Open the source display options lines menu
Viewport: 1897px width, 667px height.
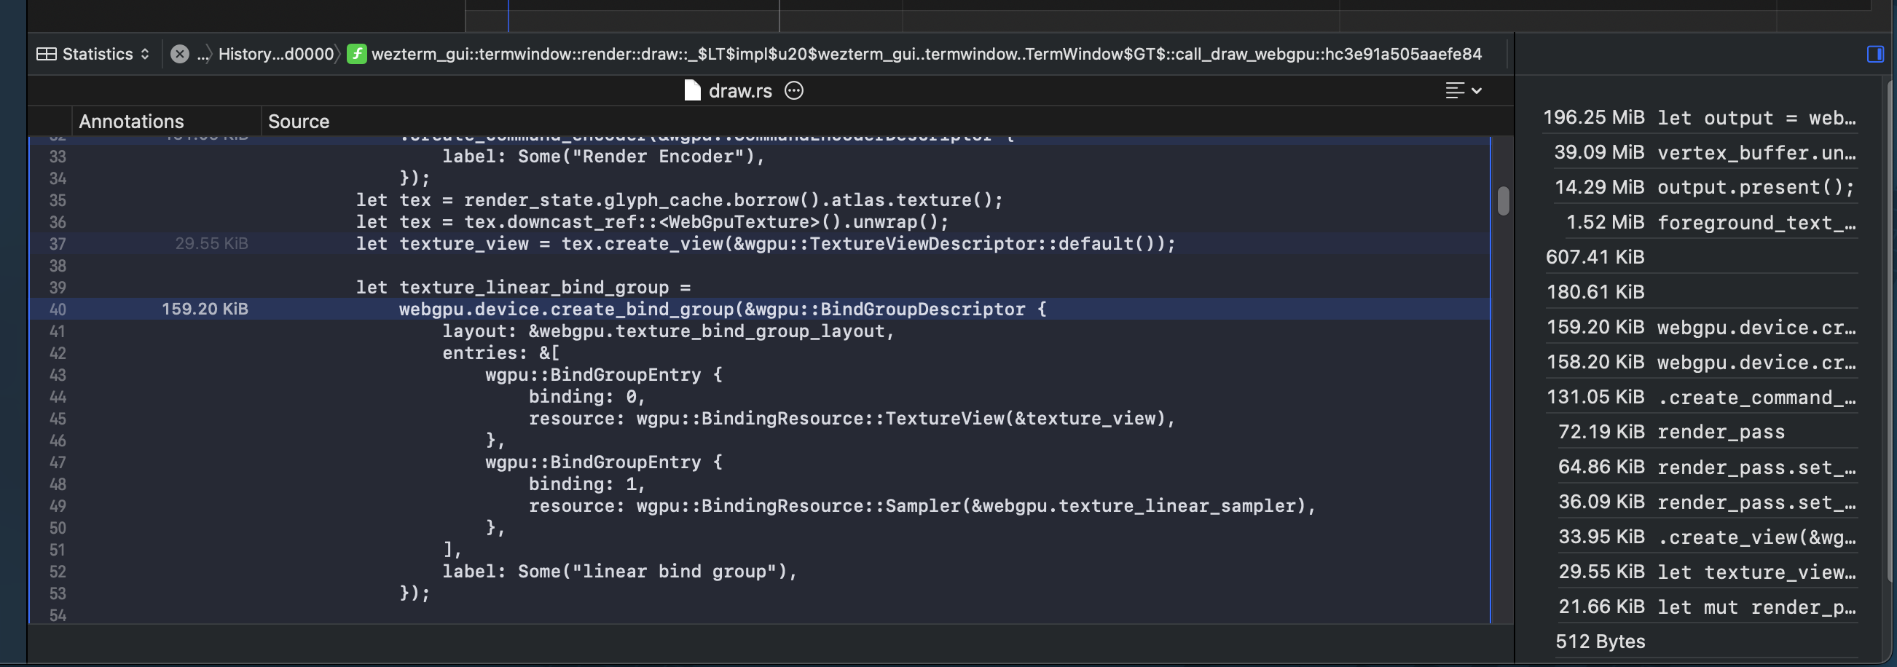1462,90
